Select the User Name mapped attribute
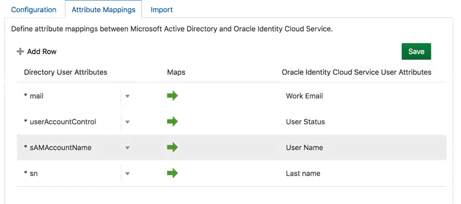Screen dimensions: 461x204 pyautogui.click(x=304, y=148)
